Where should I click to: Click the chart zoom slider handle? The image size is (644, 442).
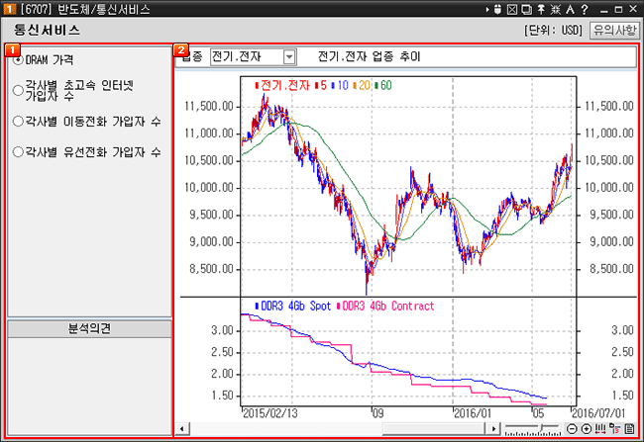pyautogui.click(x=543, y=428)
